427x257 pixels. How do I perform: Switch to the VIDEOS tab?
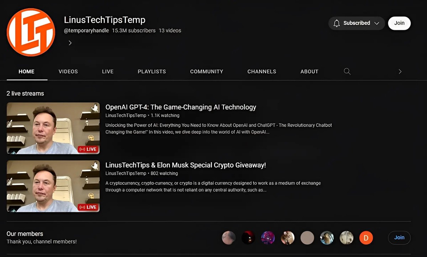tap(68, 71)
